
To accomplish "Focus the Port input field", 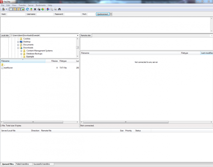I will point(91,14).
